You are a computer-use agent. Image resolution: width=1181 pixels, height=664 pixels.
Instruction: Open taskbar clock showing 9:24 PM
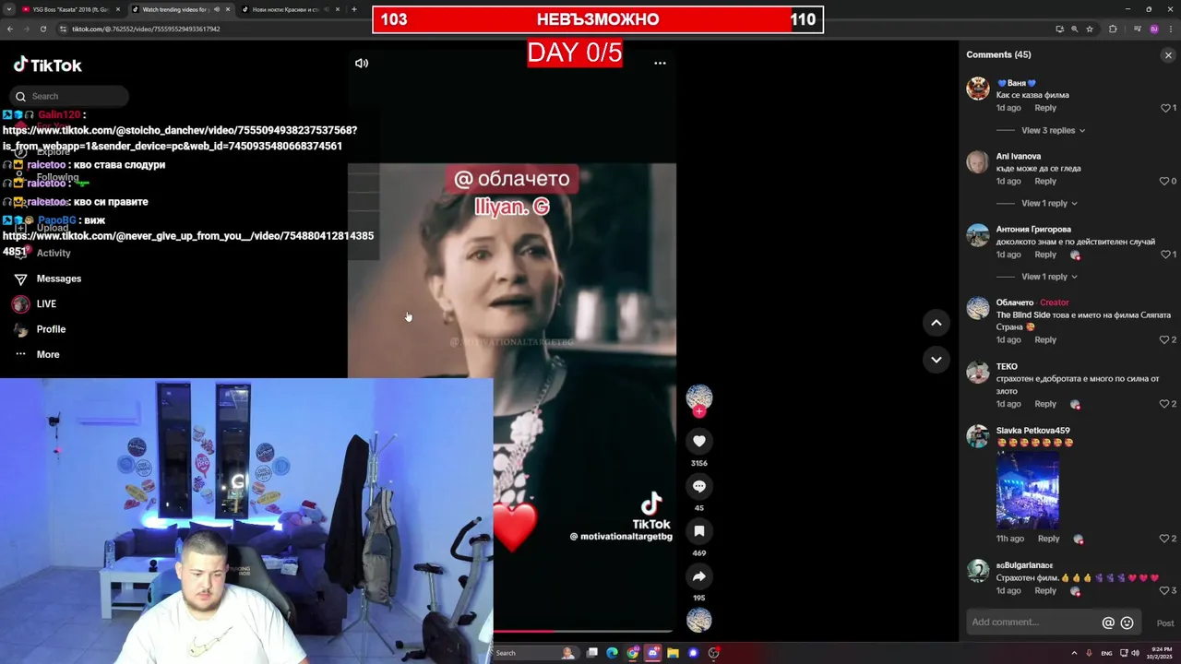pos(1159,653)
